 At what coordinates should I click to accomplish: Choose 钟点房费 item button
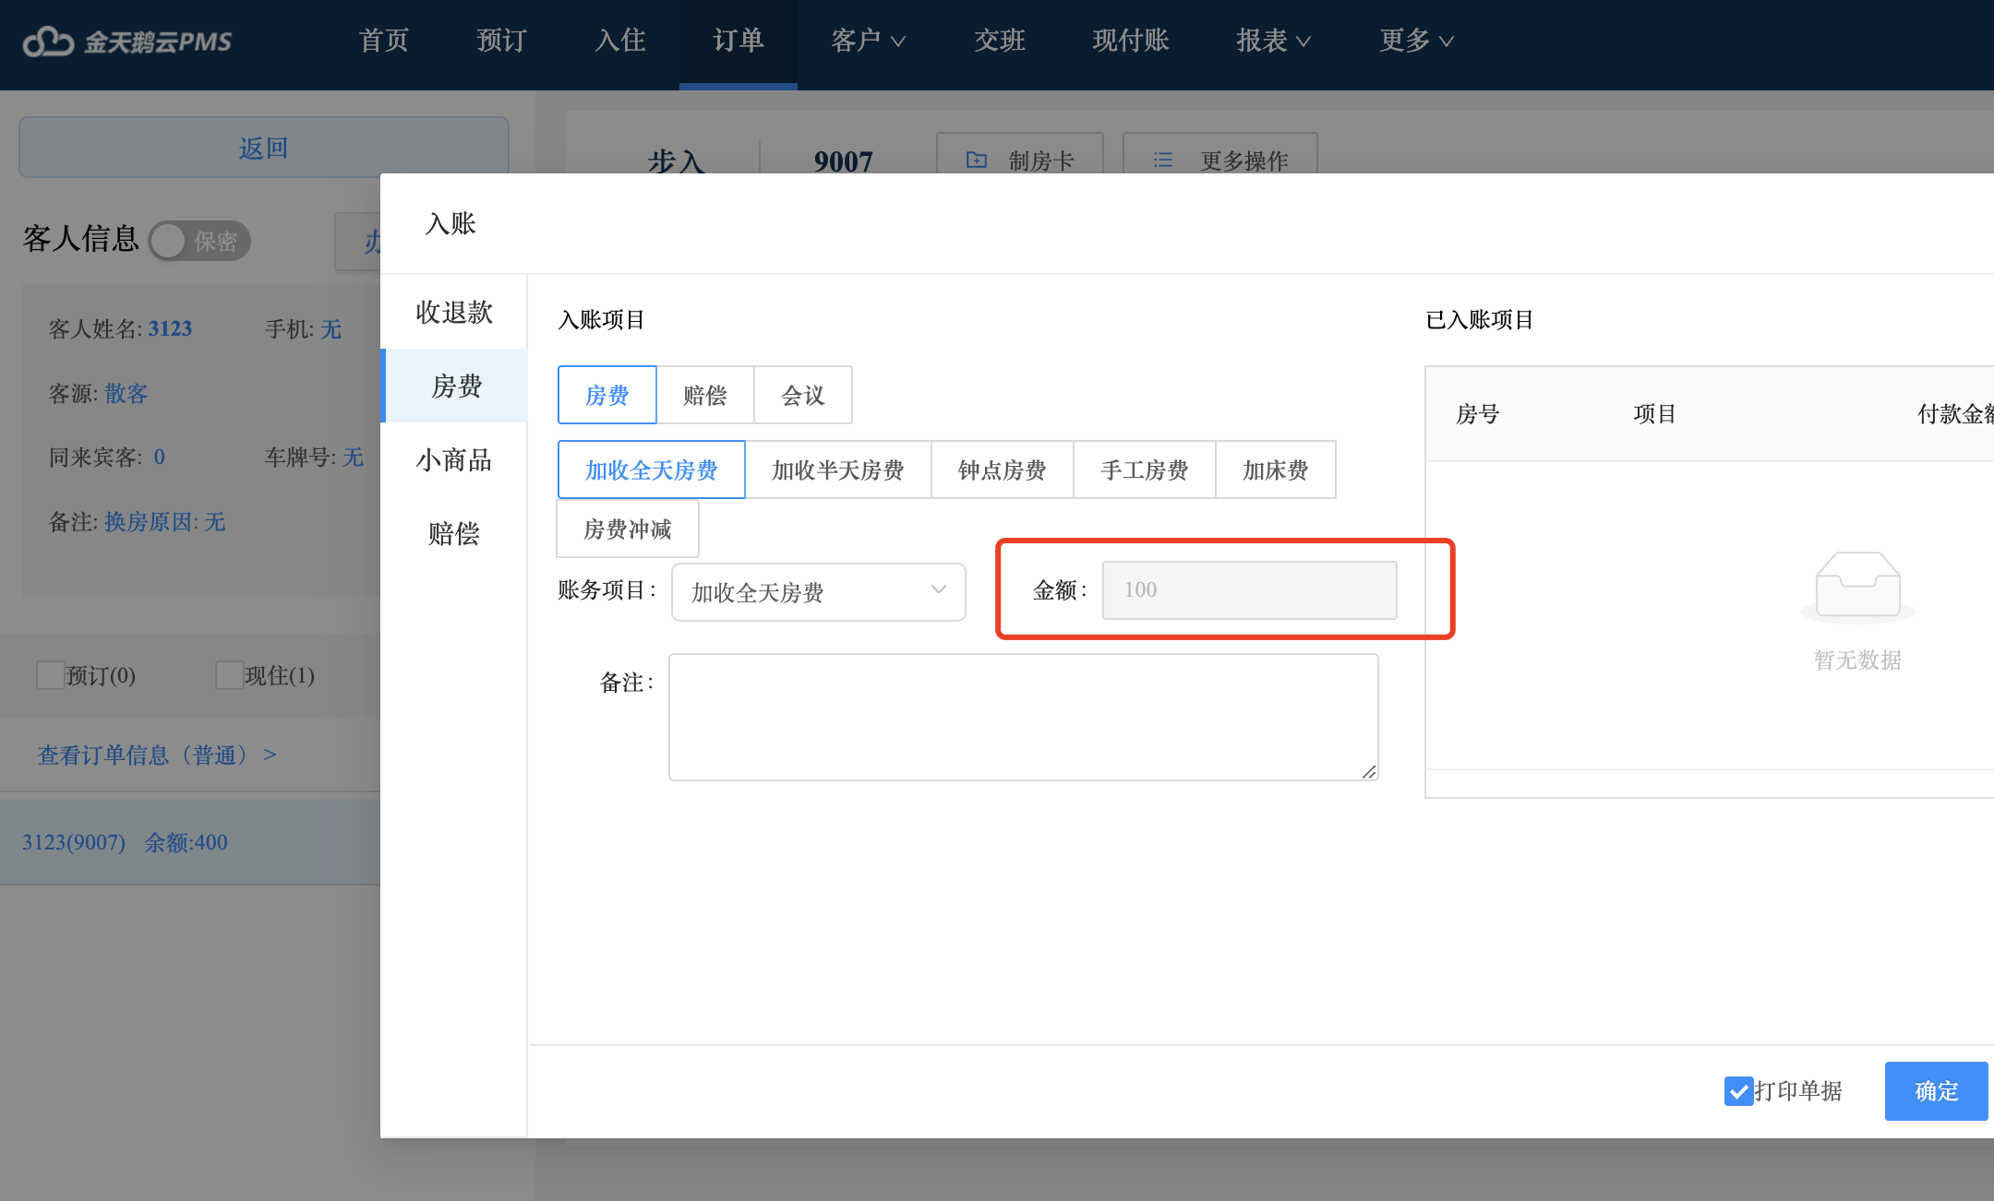(1003, 470)
